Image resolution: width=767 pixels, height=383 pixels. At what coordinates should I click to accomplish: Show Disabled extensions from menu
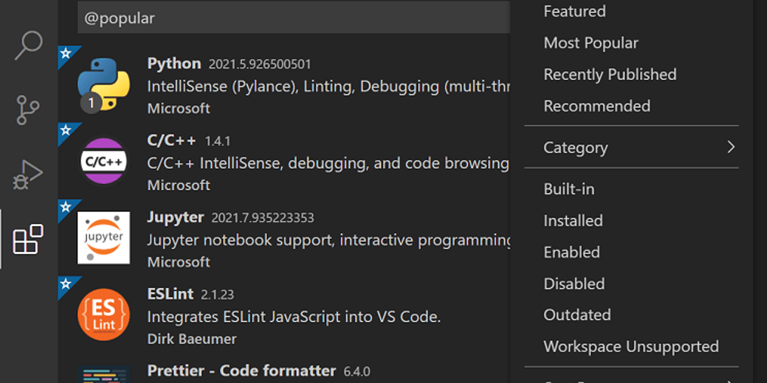574,284
